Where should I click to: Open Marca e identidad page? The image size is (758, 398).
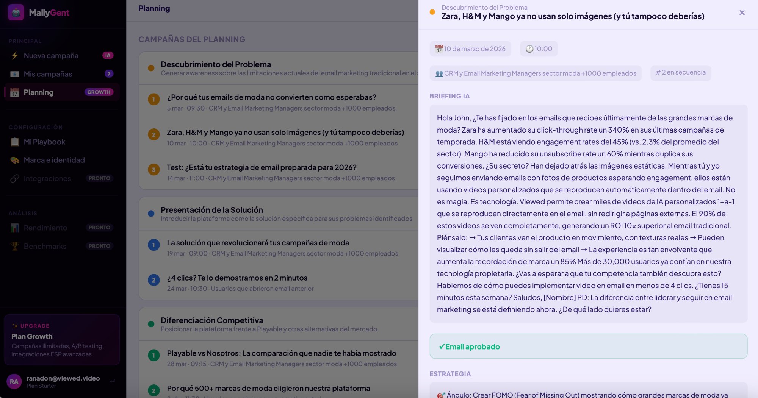click(x=62, y=160)
